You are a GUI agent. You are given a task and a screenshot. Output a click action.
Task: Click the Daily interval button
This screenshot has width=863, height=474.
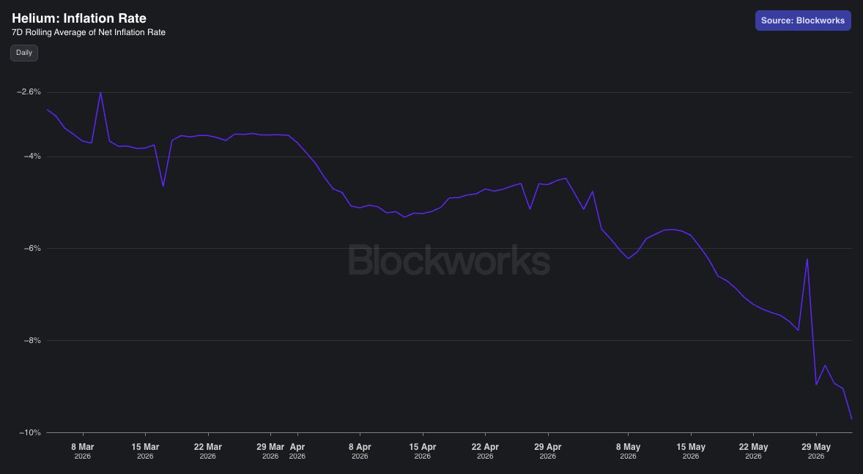[x=24, y=53]
